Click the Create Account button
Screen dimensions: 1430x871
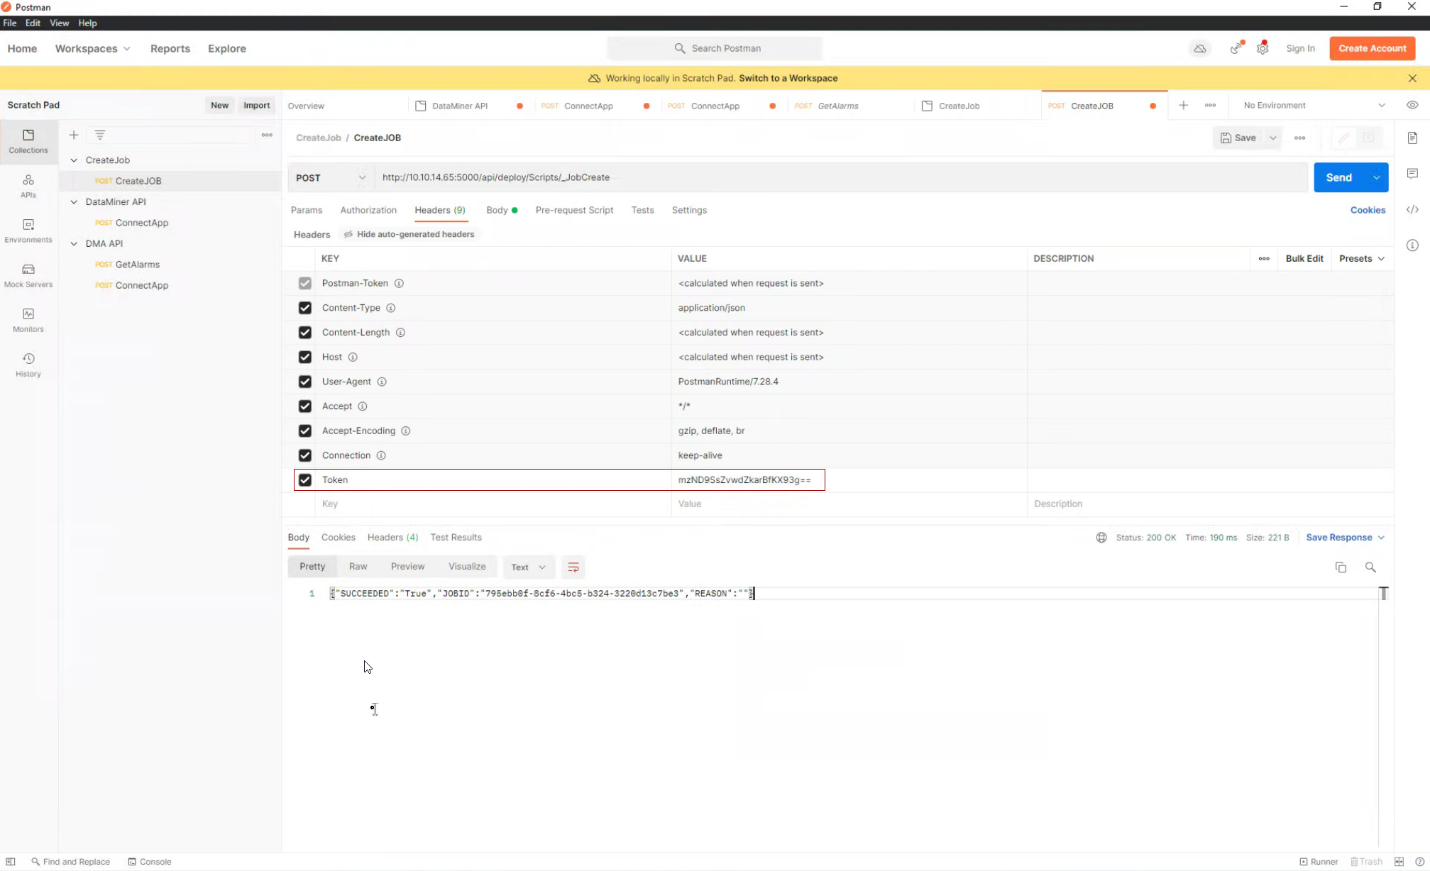(1372, 48)
